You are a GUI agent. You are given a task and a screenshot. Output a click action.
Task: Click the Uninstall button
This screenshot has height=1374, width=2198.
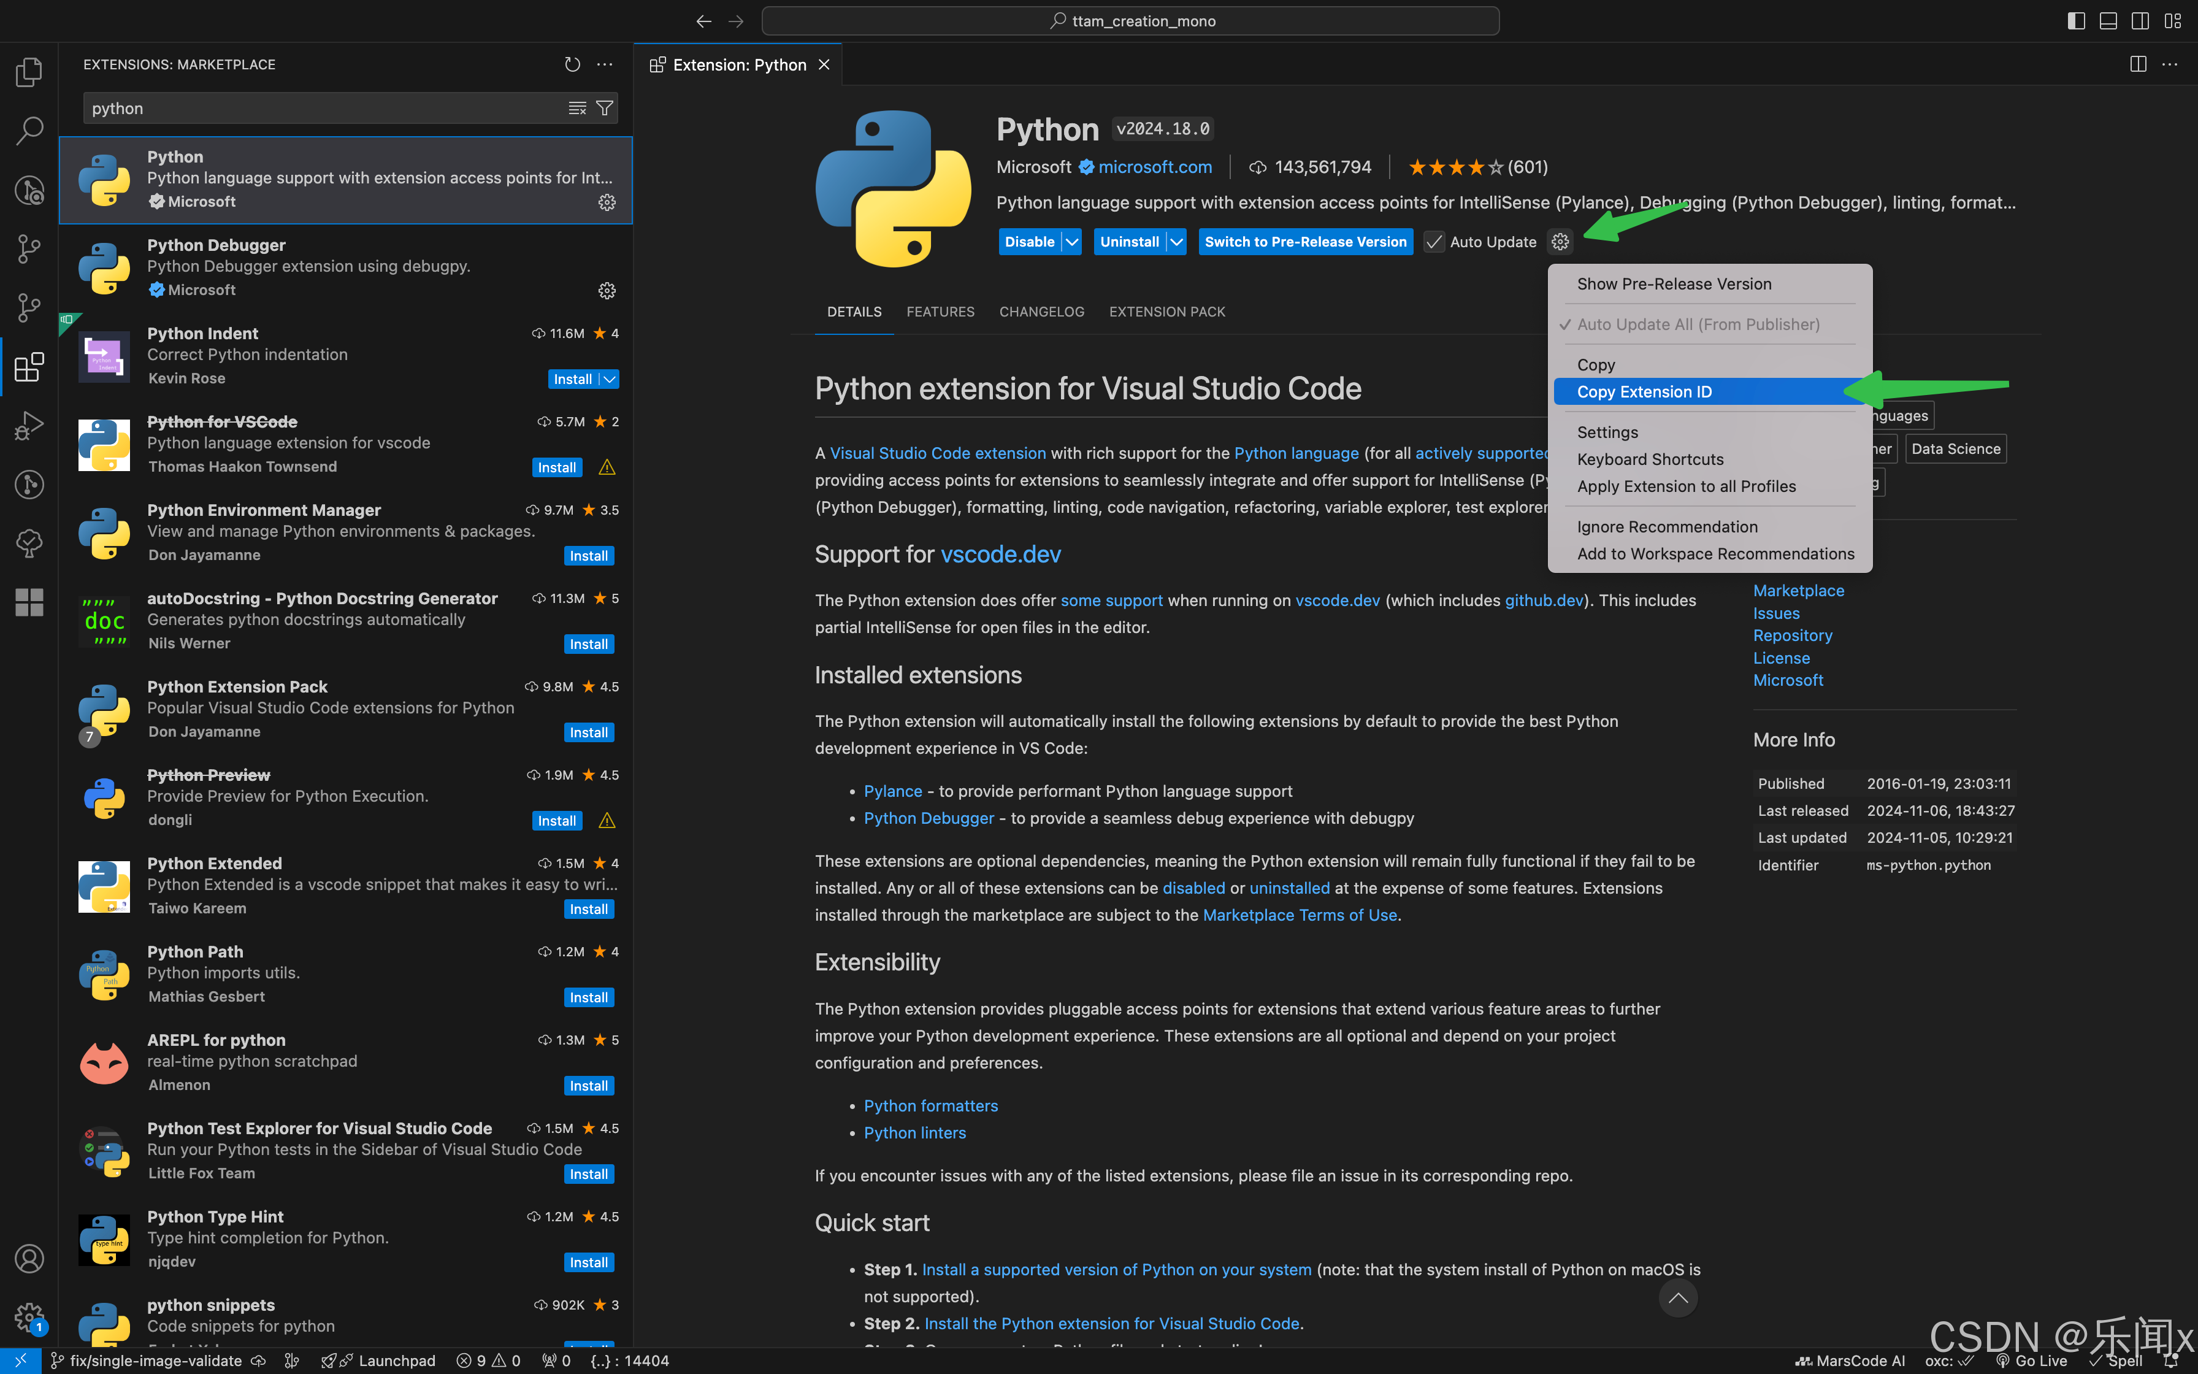[1129, 242]
